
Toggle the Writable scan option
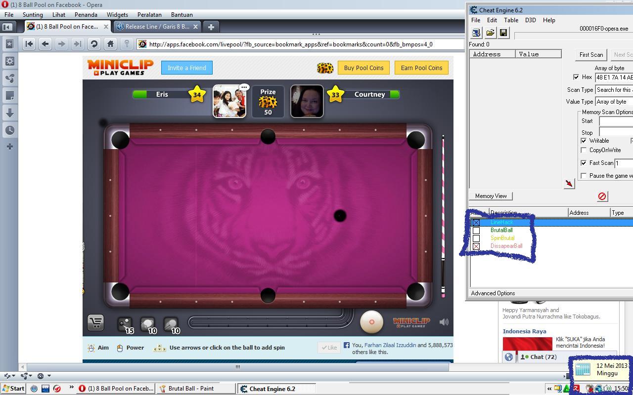(584, 141)
